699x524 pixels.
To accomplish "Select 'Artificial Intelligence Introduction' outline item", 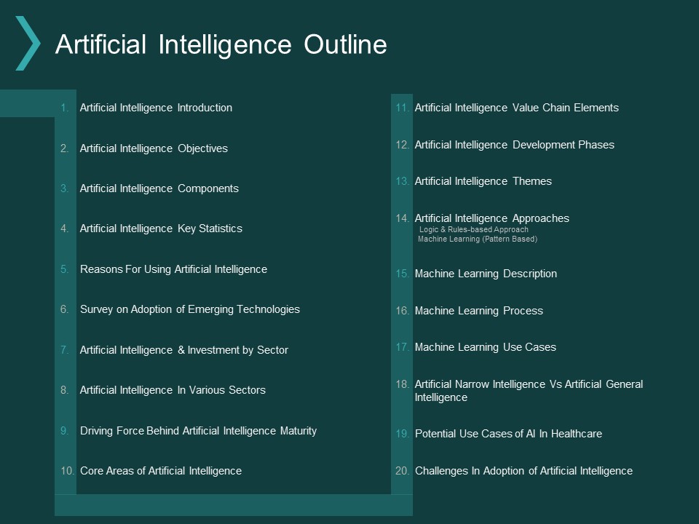I will (156, 108).
